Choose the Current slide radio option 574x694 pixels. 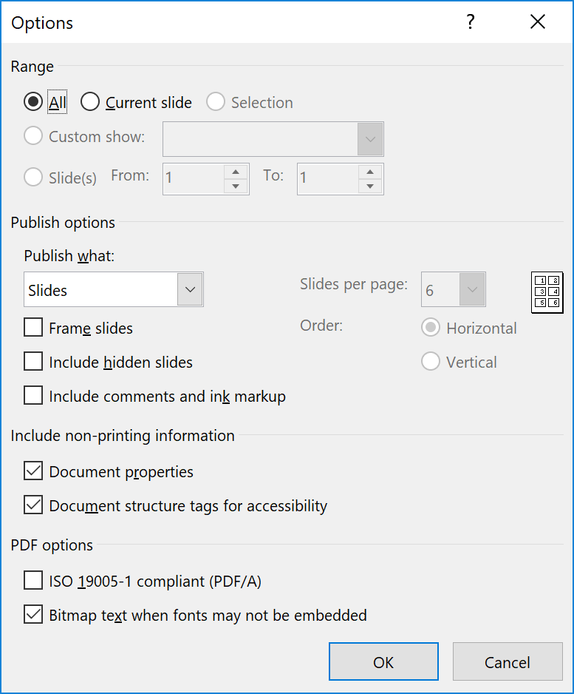90,103
